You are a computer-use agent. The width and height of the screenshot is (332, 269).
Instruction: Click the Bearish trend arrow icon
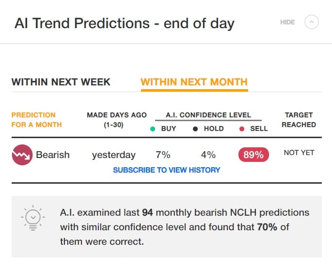[x=22, y=155]
